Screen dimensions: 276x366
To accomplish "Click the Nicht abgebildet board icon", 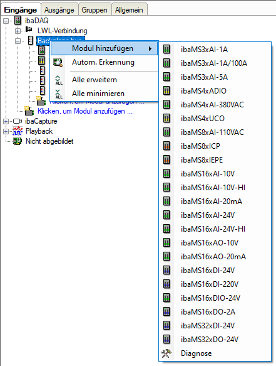I will (x=18, y=141).
